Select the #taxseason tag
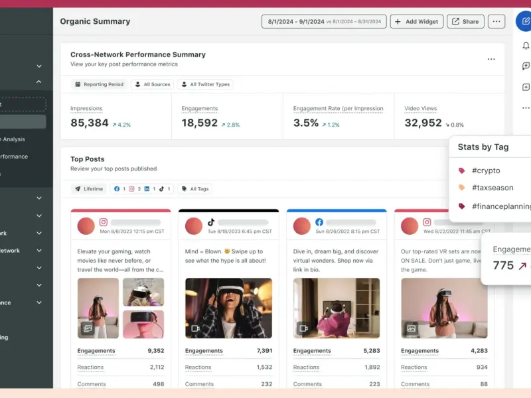This screenshot has height=398, width=531. [x=492, y=188]
